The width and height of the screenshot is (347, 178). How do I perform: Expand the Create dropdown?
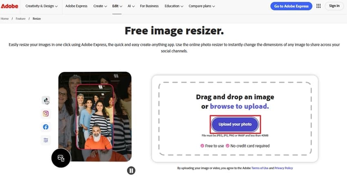(x=100, y=6)
